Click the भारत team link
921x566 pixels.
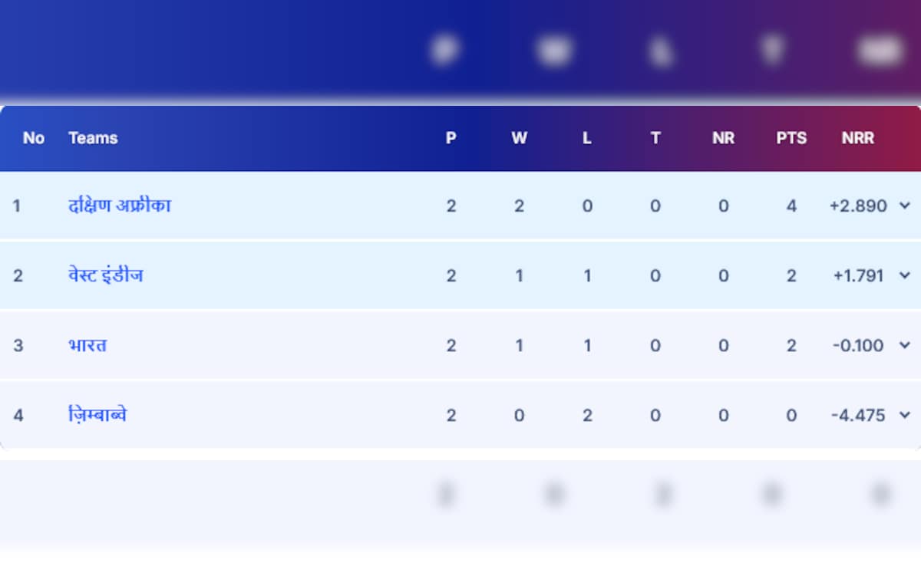click(87, 345)
